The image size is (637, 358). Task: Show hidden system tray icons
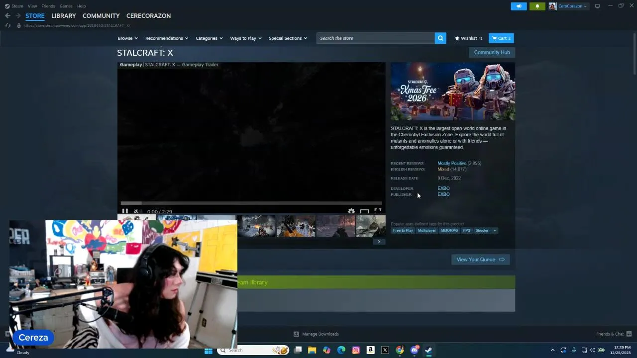click(552, 350)
